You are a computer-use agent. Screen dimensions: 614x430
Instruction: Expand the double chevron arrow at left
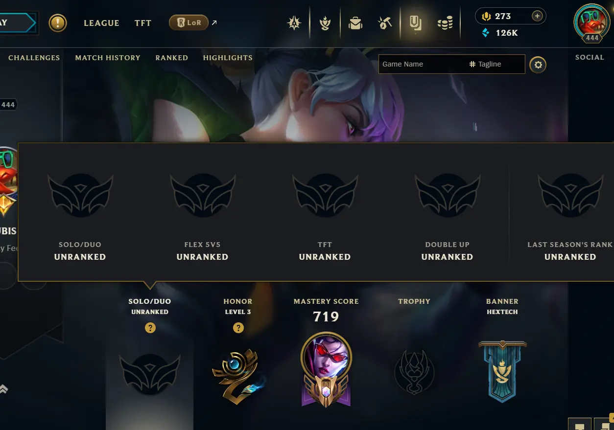(x=4, y=389)
